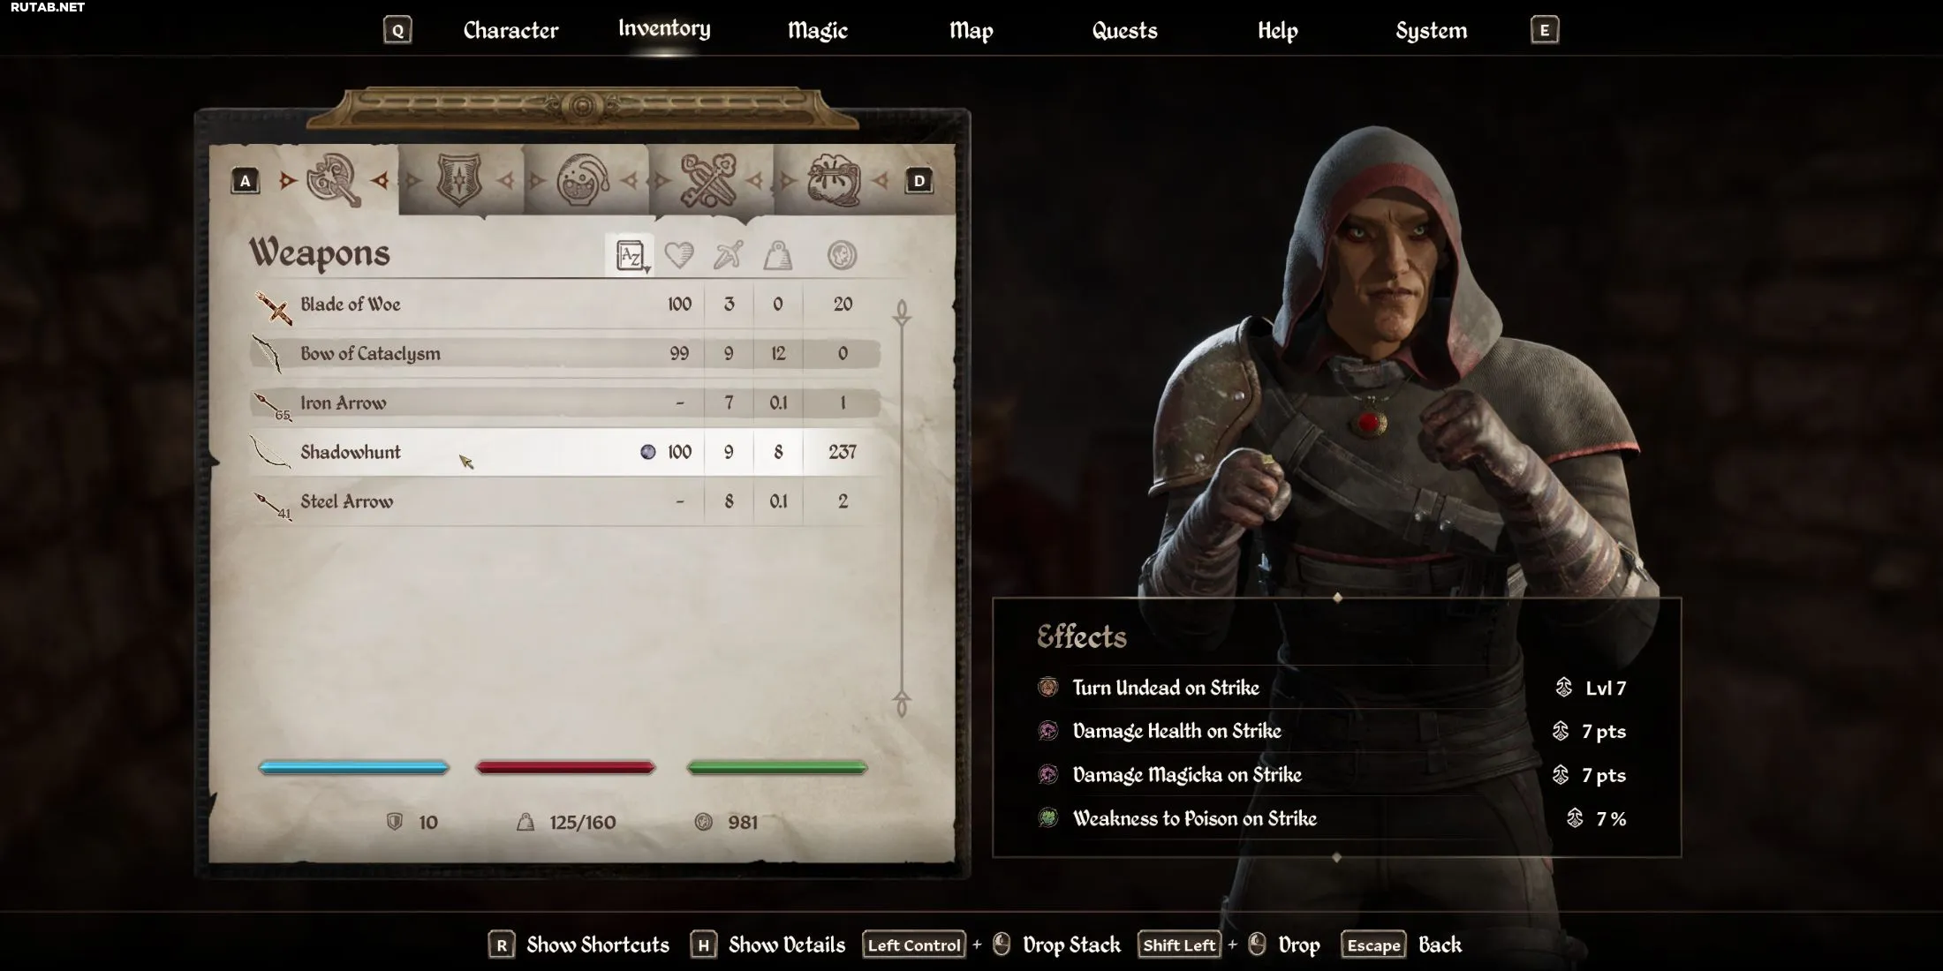The width and height of the screenshot is (1943, 971).
Task: Open the Miscellaneous keys category icon
Action: point(707,180)
